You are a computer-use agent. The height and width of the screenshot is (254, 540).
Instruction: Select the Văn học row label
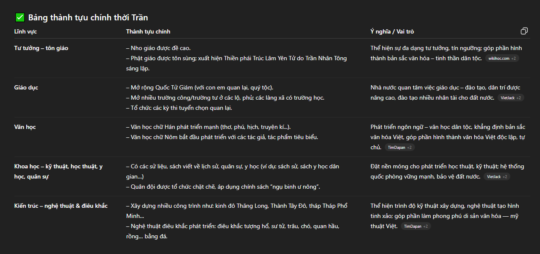[25, 127]
